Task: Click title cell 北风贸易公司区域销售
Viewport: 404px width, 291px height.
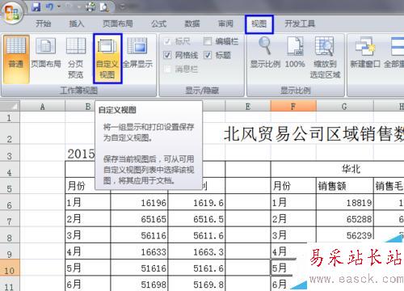Action: [x=314, y=134]
